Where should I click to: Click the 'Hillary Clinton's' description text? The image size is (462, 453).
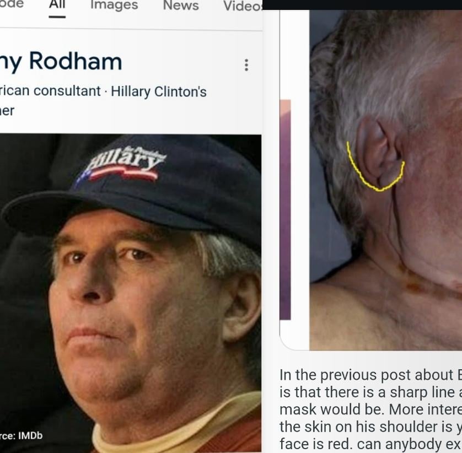[x=159, y=91]
